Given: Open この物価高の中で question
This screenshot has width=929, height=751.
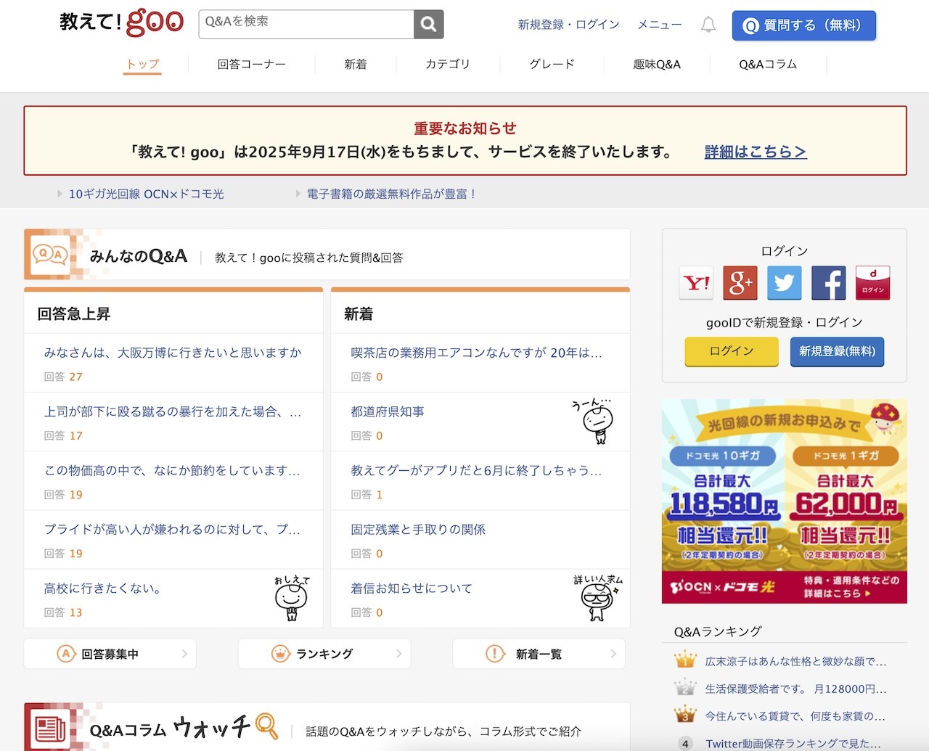Looking at the screenshot, I should pos(173,470).
